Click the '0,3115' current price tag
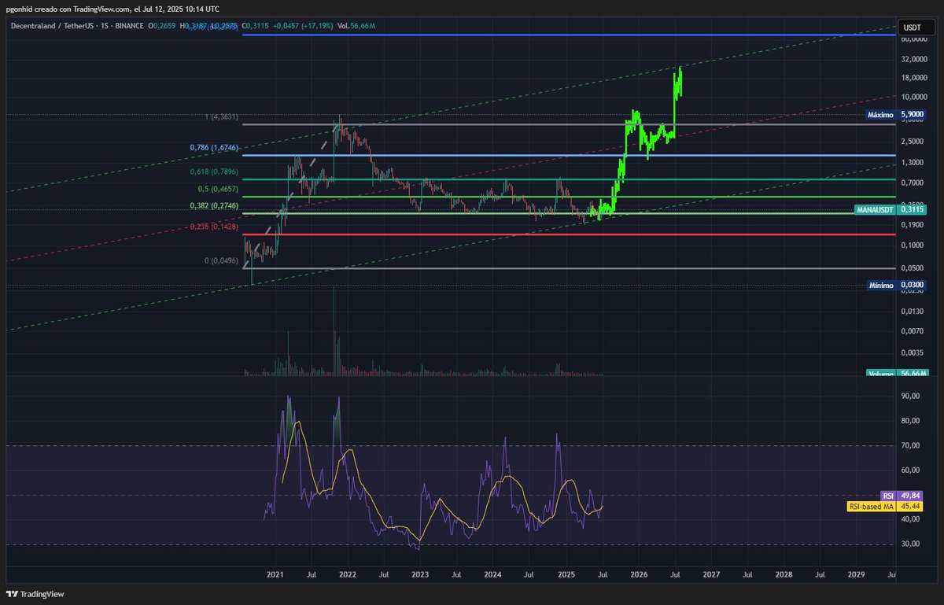Image resolution: width=944 pixels, height=605 pixels. 913,210
